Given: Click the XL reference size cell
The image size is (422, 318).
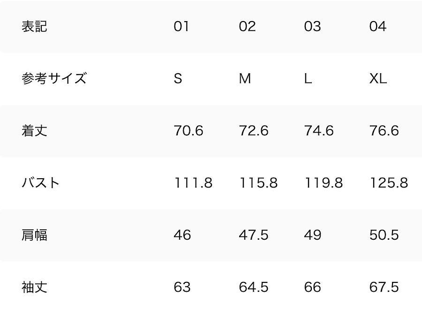Looking at the screenshot, I should point(378,78).
